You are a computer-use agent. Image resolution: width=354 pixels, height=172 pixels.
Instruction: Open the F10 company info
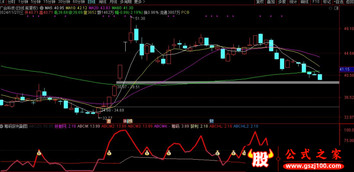316,2
